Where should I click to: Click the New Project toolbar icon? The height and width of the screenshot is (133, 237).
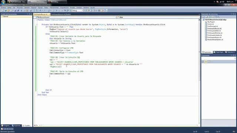3,11
